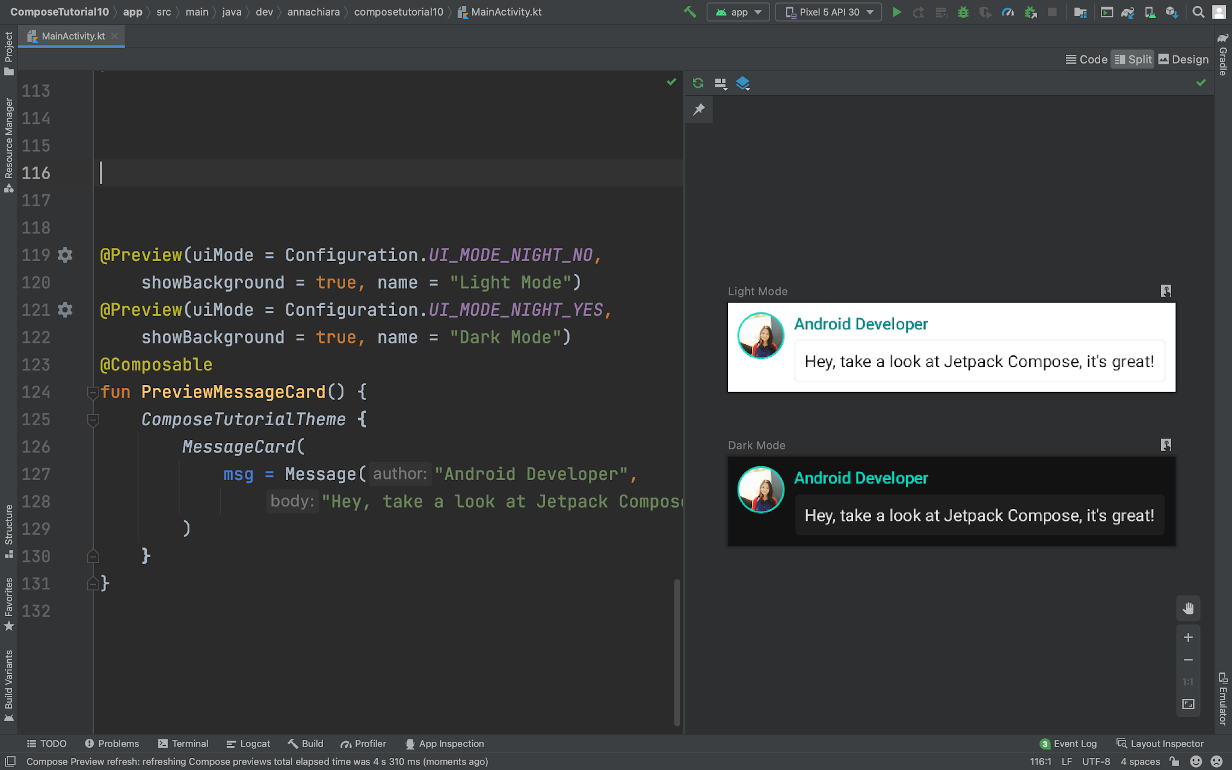Switch to the Code view tab
Image resolution: width=1232 pixels, height=770 pixels.
tap(1086, 60)
